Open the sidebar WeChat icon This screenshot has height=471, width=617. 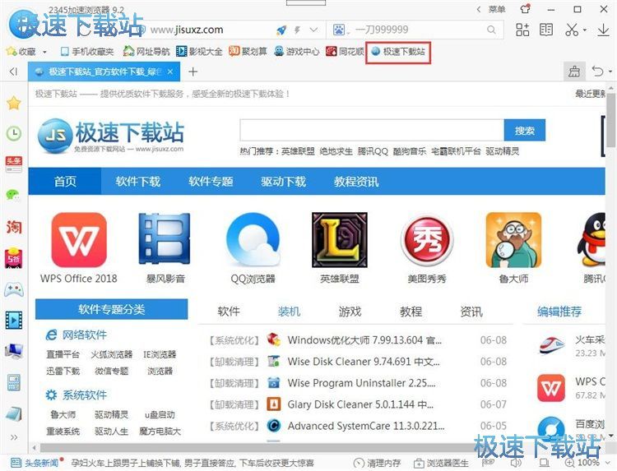(13, 195)
